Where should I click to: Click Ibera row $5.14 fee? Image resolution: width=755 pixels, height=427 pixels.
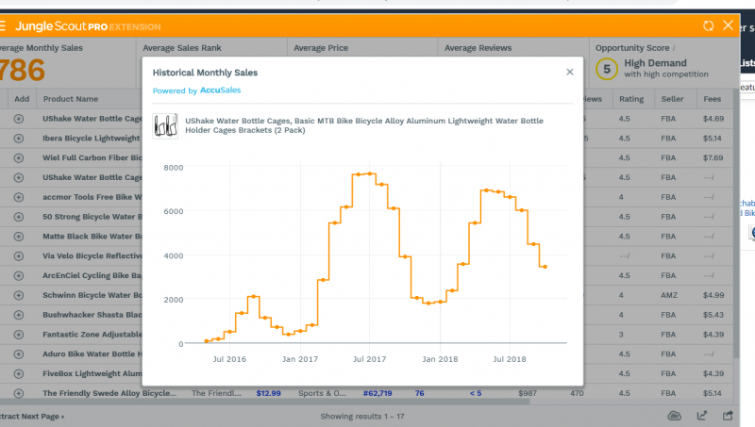click(x=713, y=138)
